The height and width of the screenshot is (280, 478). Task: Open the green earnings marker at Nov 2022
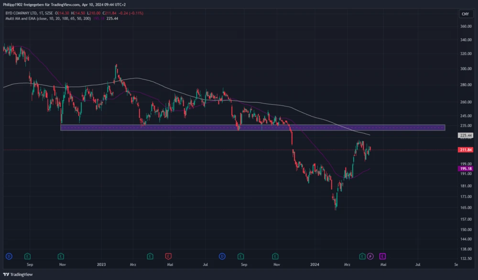click(x=62, y=256)
